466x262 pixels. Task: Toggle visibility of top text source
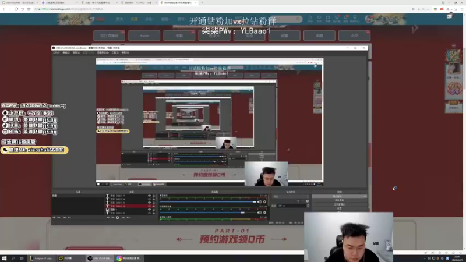tap(150, 196)
